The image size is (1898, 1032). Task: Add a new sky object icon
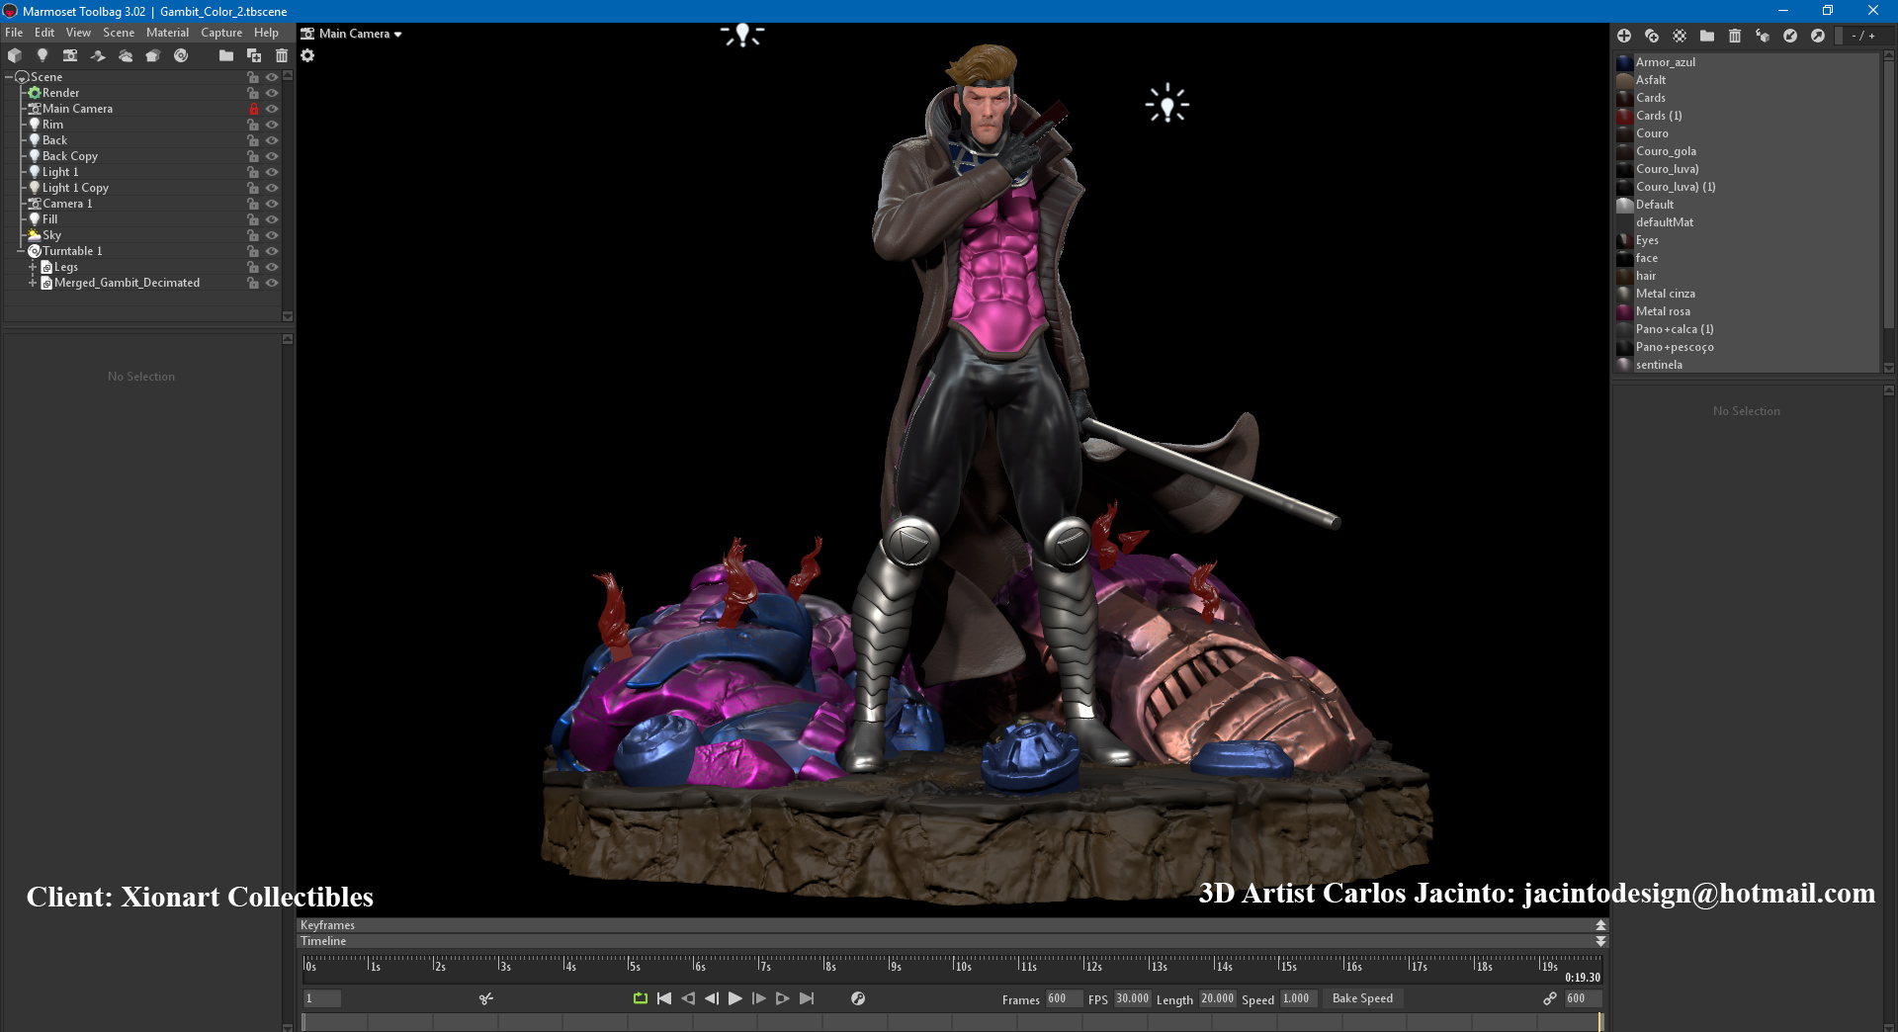click(x=126, y=55)
